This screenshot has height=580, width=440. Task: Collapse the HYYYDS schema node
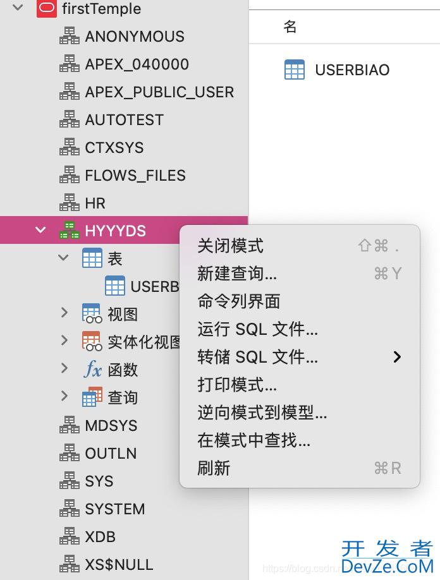tap(40, 230)
